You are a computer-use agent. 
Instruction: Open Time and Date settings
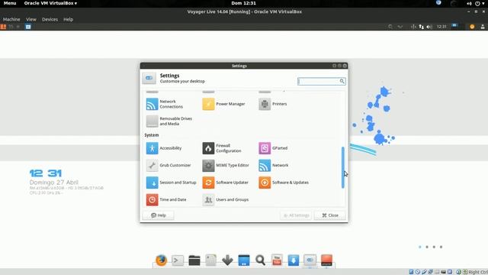(x=166, y=199)
